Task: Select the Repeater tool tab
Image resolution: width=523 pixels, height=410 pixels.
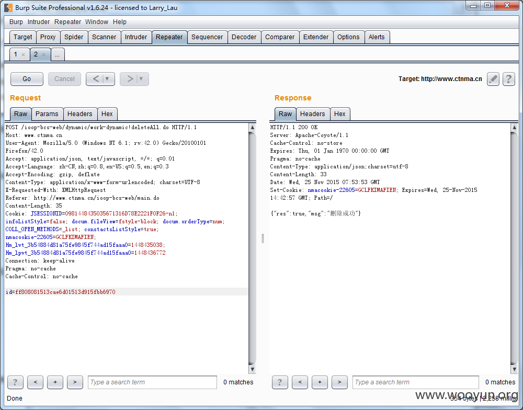Action: 169,37
